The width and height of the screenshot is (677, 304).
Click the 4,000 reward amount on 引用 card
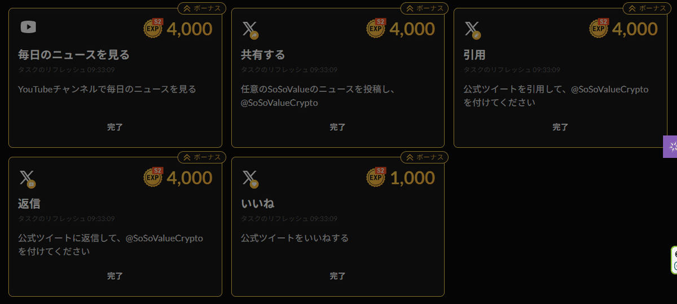635,29
